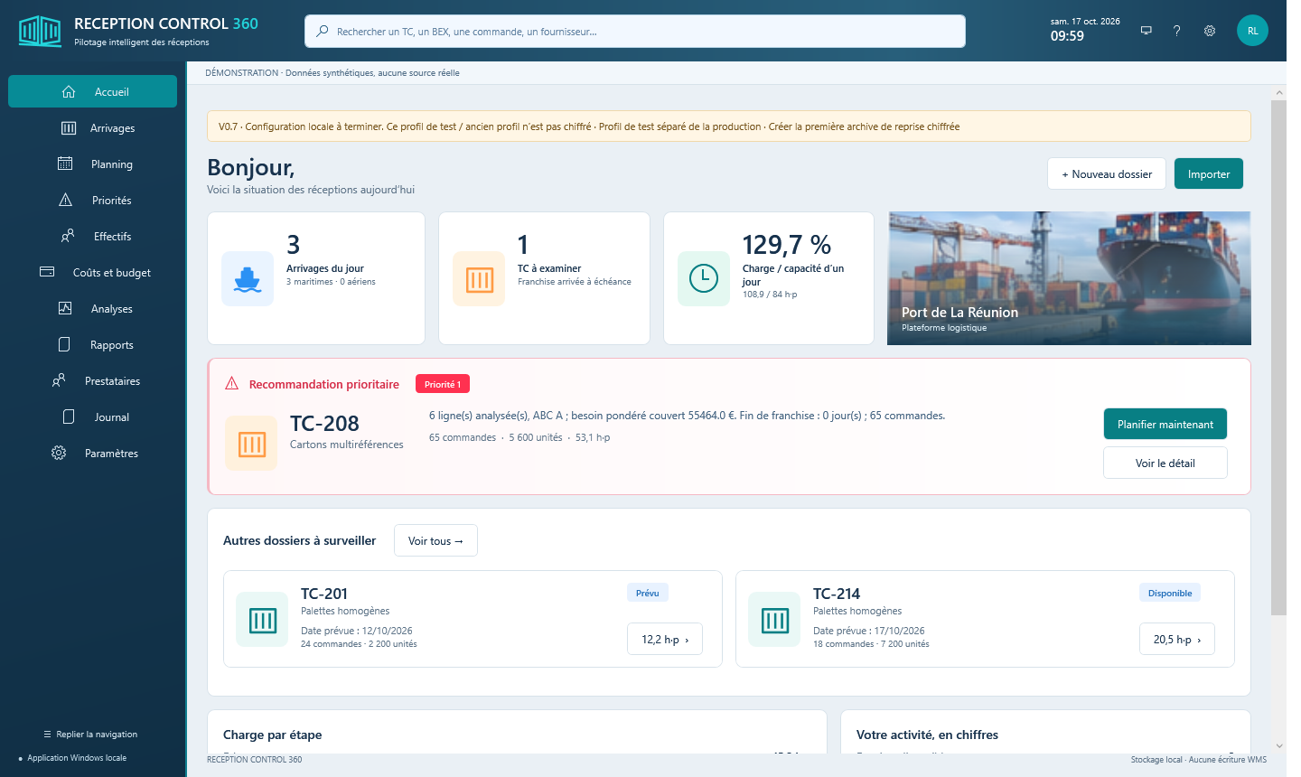Click the Accueil home icon in sidebar

[69, 92]
